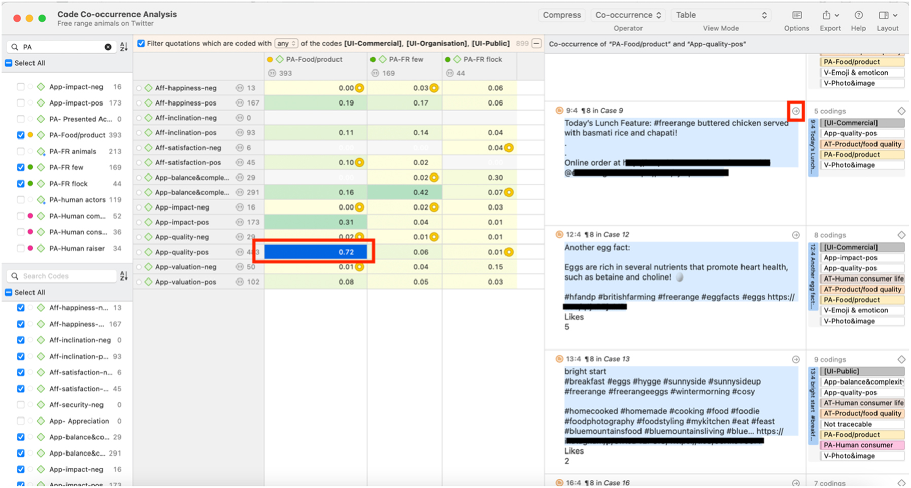Image resolution: width=911 pixels, height=488 pixels.
Task: Open the Export tool
Action: coord(827,15)
